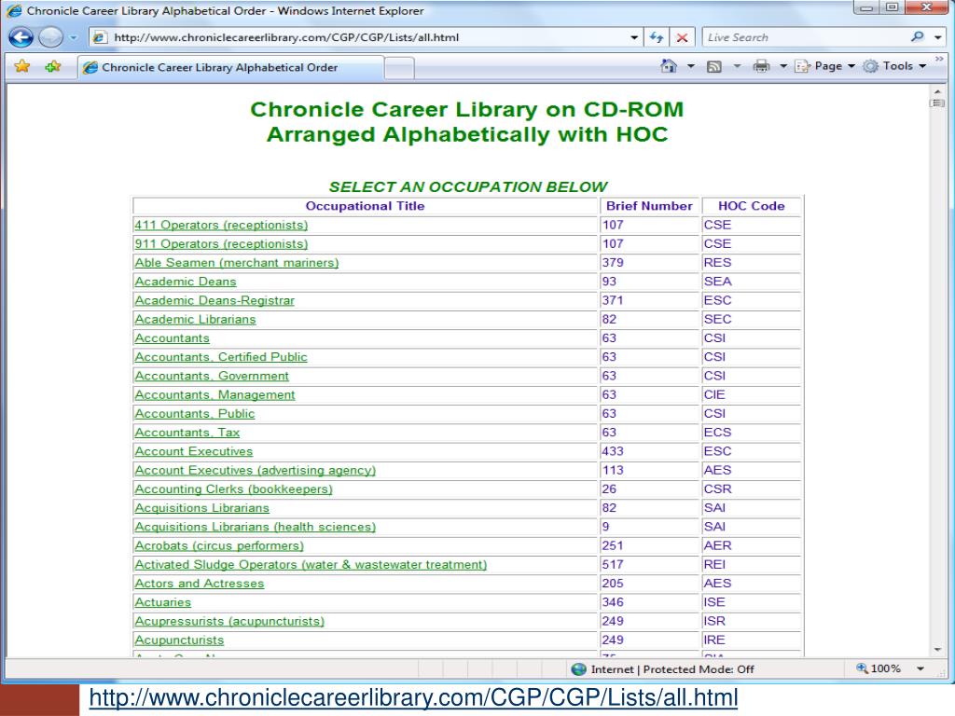Image resolution: width=955 pixels, height=716 pixels.
Task: Open Acquisitions Librarians (health sciences) link
Action: pos(256,527)
